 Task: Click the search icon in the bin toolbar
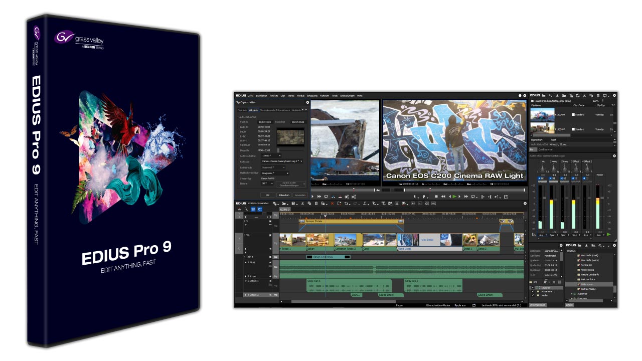pos(550,95)
